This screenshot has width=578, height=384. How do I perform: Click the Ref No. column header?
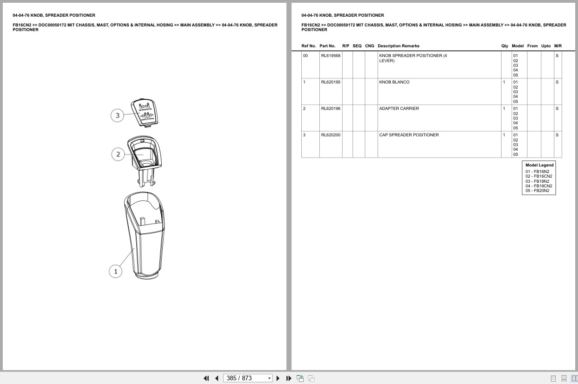pos(308,46)
